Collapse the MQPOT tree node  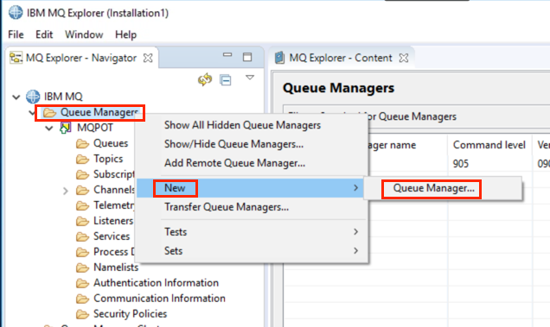click(49, 129)
